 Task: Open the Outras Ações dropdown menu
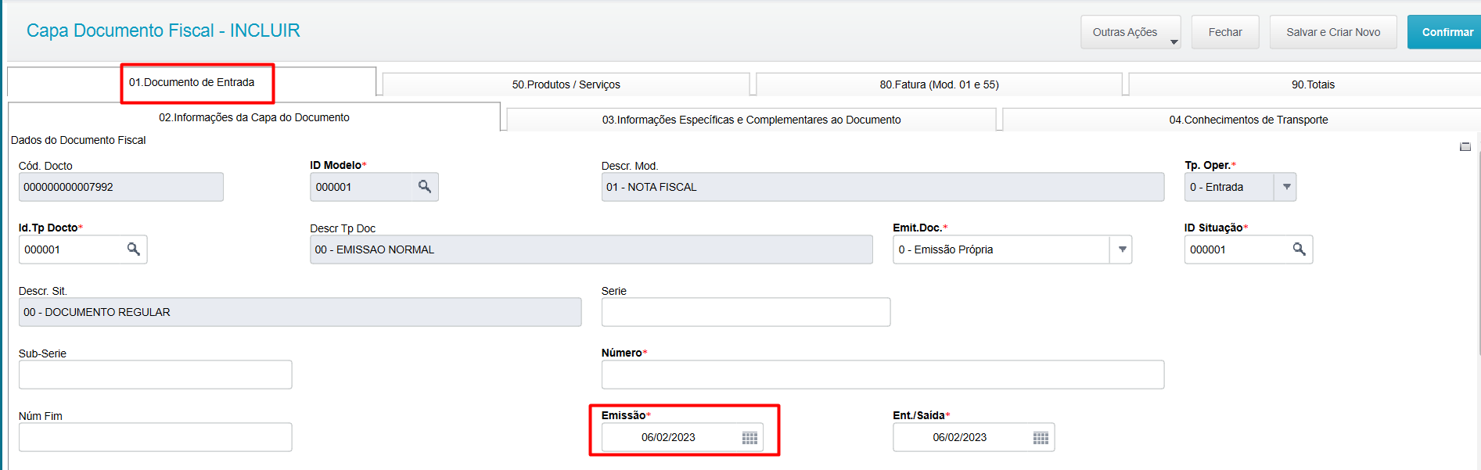tap(1131, 32)
